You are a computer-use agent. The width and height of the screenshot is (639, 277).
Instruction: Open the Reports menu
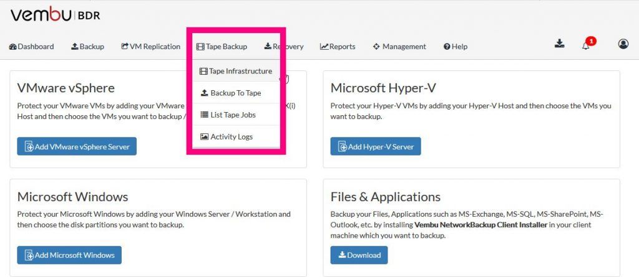click(x=338, y=46)
